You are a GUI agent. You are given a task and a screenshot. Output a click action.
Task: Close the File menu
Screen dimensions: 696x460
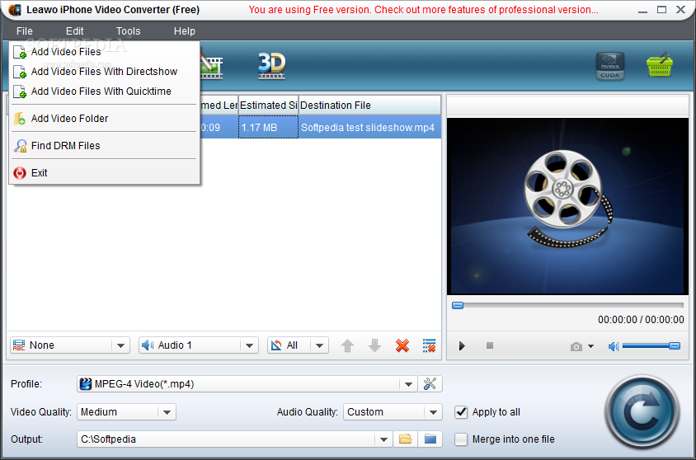[25, 31]
